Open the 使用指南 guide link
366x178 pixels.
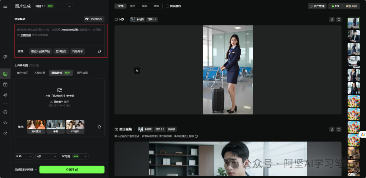(26, 35)
